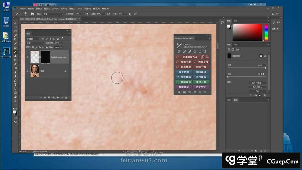Click brush settings gear icon in options bar
Viewport: 302px width, 170px height.
click(130, 14)
